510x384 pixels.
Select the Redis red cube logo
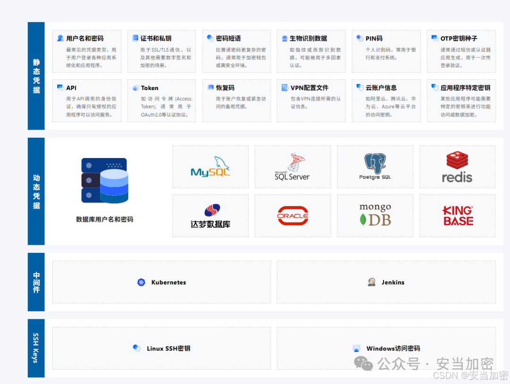(x=457, y=167)
